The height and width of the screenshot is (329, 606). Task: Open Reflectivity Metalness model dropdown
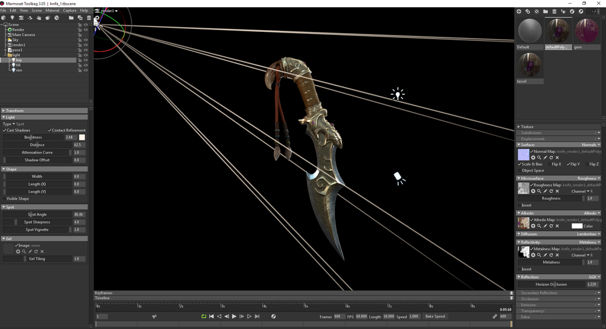pyautogui.click(x=589, y=242)
